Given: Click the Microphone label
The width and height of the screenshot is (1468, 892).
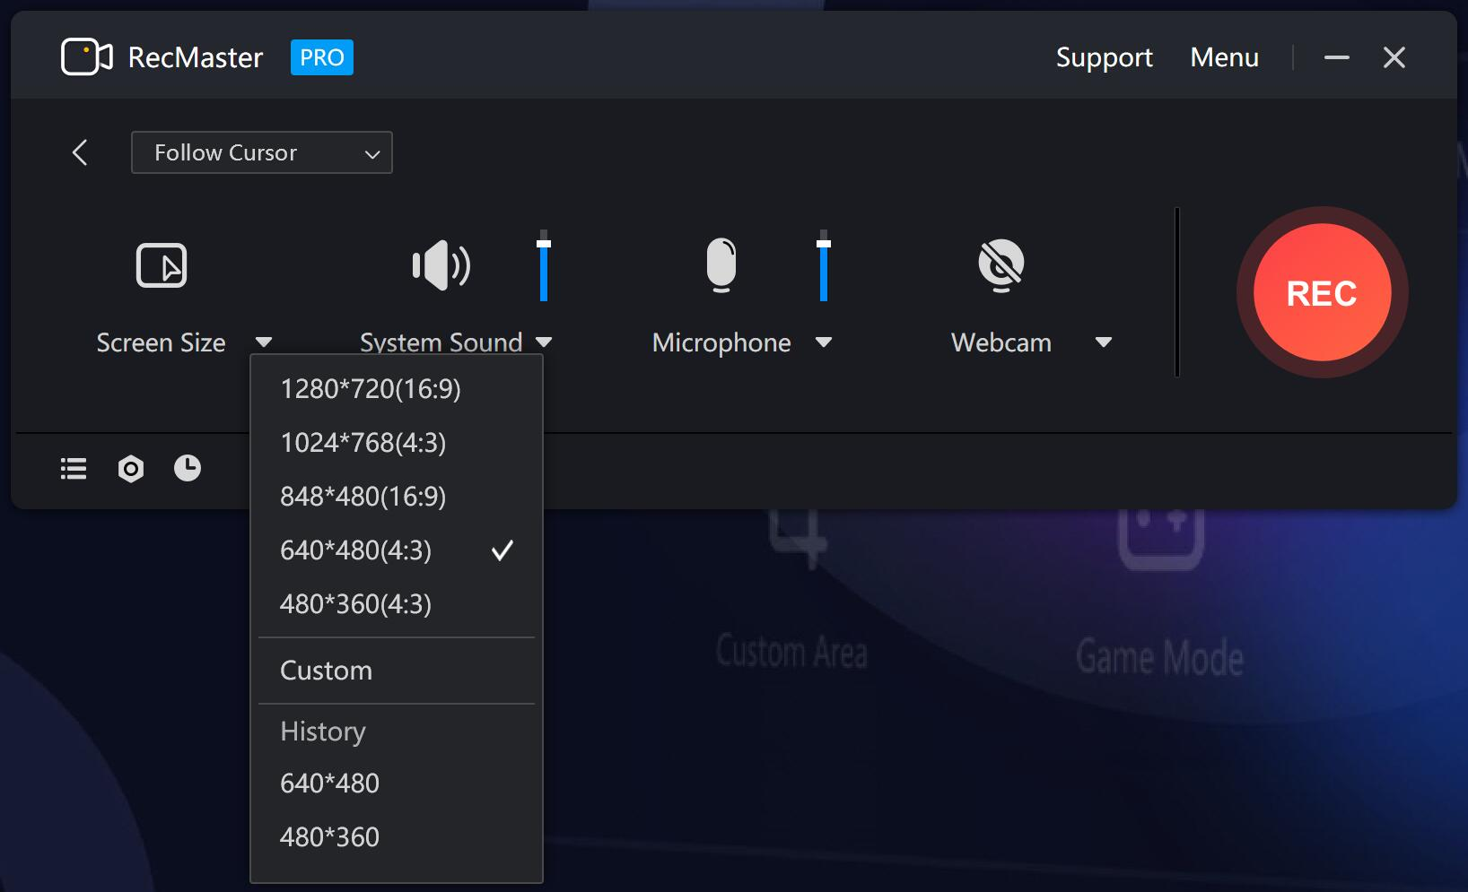Looking at the screenshot, I should coord(721,342).
